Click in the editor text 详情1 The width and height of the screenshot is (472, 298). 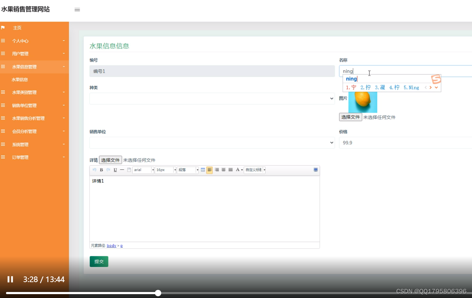click(x=98, y=181)
